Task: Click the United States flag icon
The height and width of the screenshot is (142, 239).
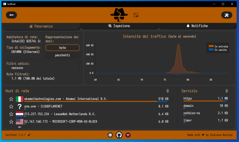Action: coord(19,121)
